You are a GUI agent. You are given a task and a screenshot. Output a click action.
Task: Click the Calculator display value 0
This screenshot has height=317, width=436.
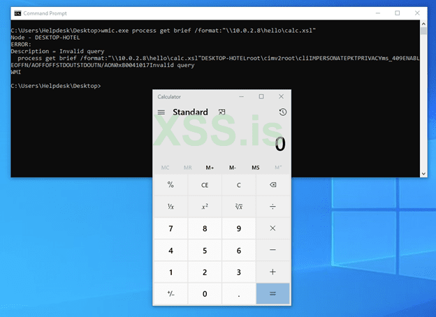pos(280,144)
